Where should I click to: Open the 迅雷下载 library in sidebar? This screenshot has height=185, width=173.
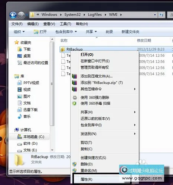point(27,110)
